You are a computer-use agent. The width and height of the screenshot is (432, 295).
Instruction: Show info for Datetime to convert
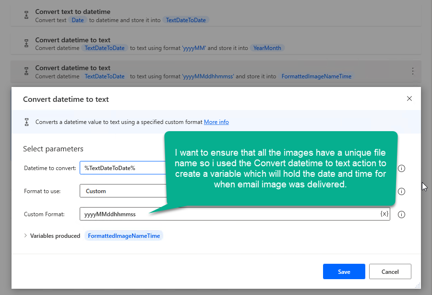401,168
